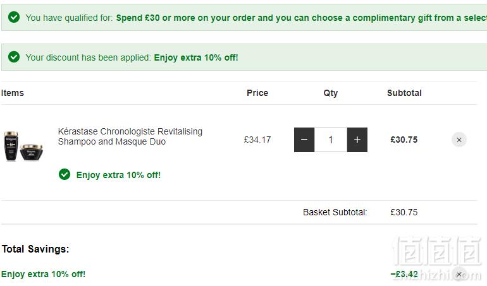This screenshot has width=487, height=286.
Task: Click the Basket Subtotal amount £30.75
Action: (x=404, y=212)
